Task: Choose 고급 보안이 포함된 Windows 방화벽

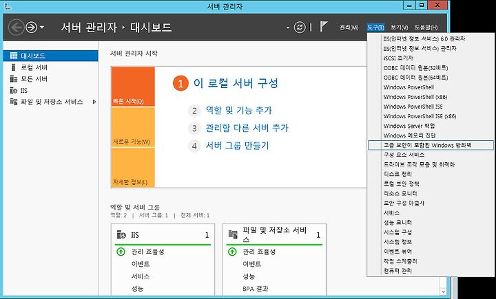Action: (x=431, y=145)
